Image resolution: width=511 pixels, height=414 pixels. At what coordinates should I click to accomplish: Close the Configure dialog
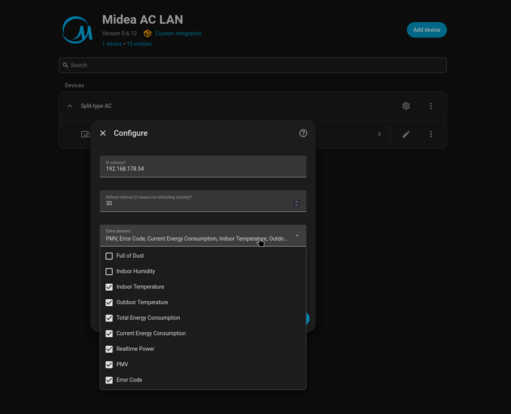103,133
